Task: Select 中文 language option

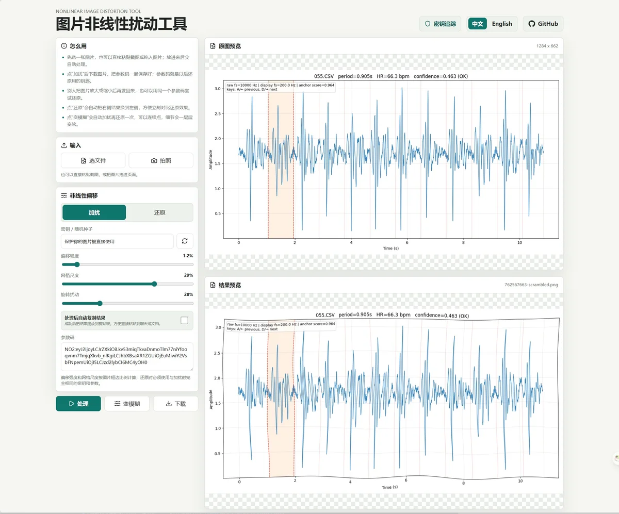Action: coord(478,24)
